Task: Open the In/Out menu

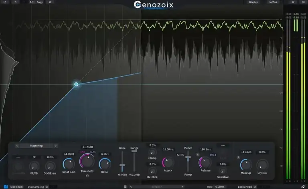Action: 273,2
